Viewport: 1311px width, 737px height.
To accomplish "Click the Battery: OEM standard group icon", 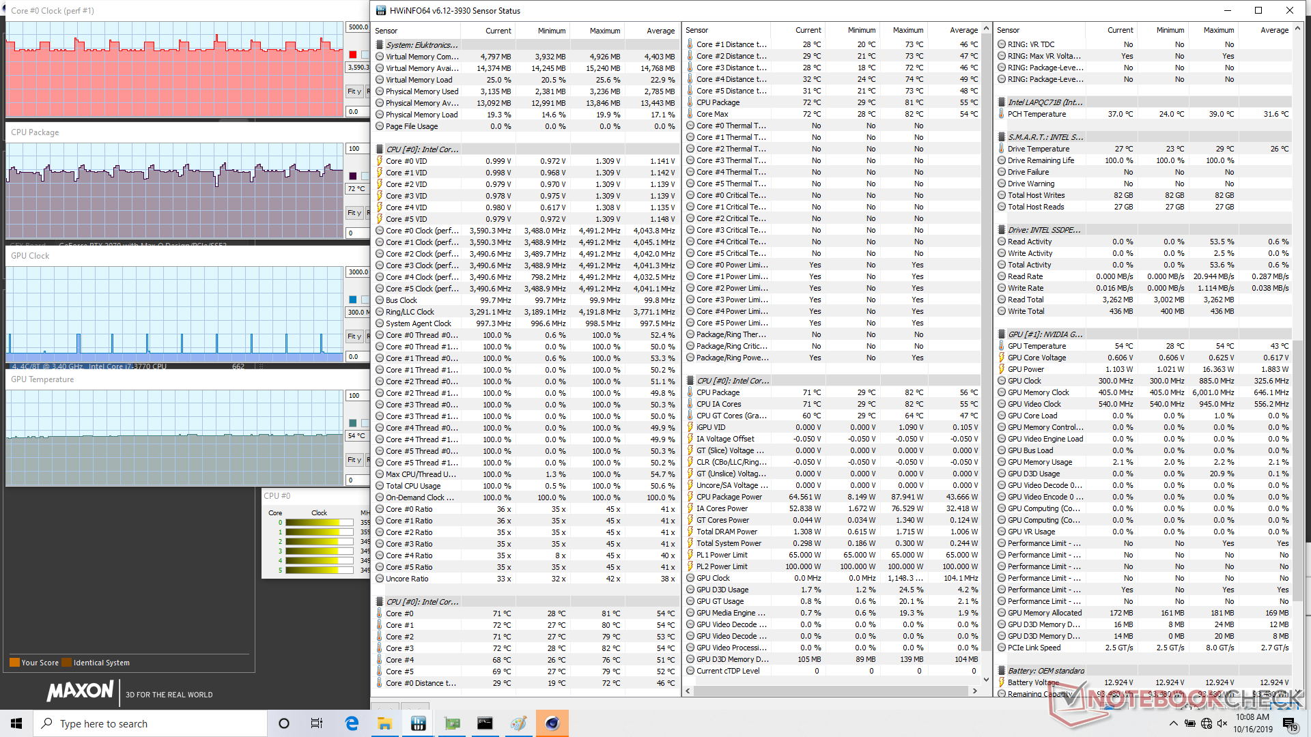I will [x=1002, y=671].
